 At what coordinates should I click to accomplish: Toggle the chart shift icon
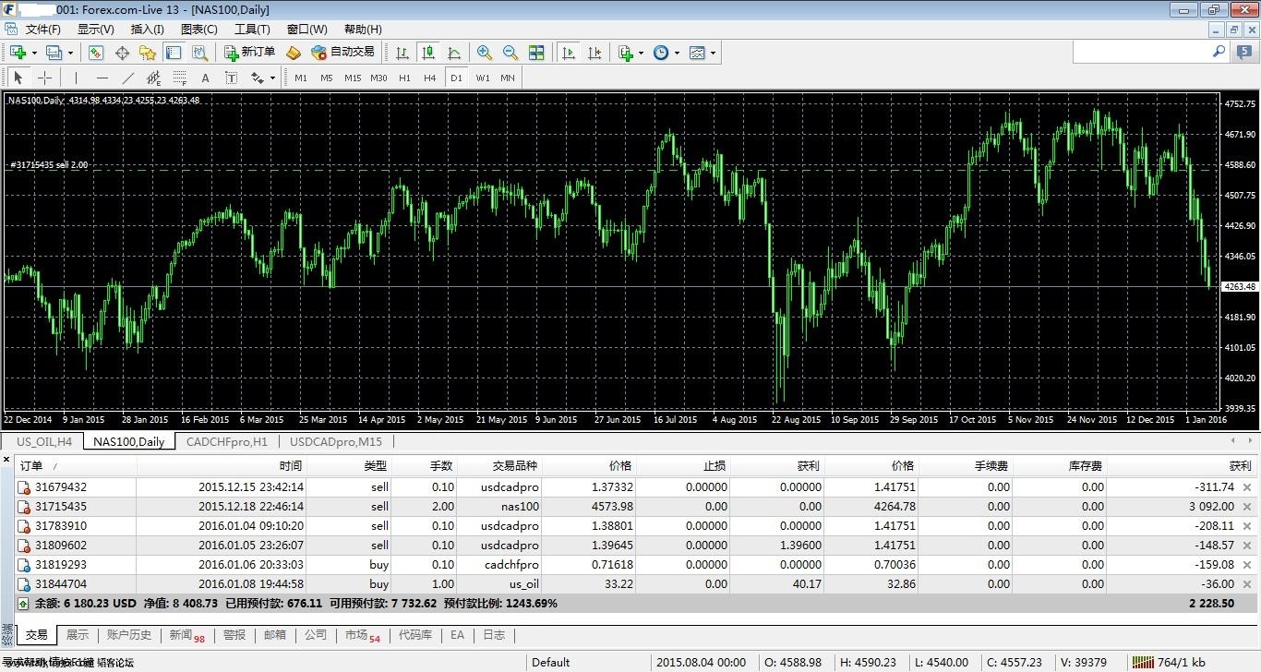pos(594,53)
